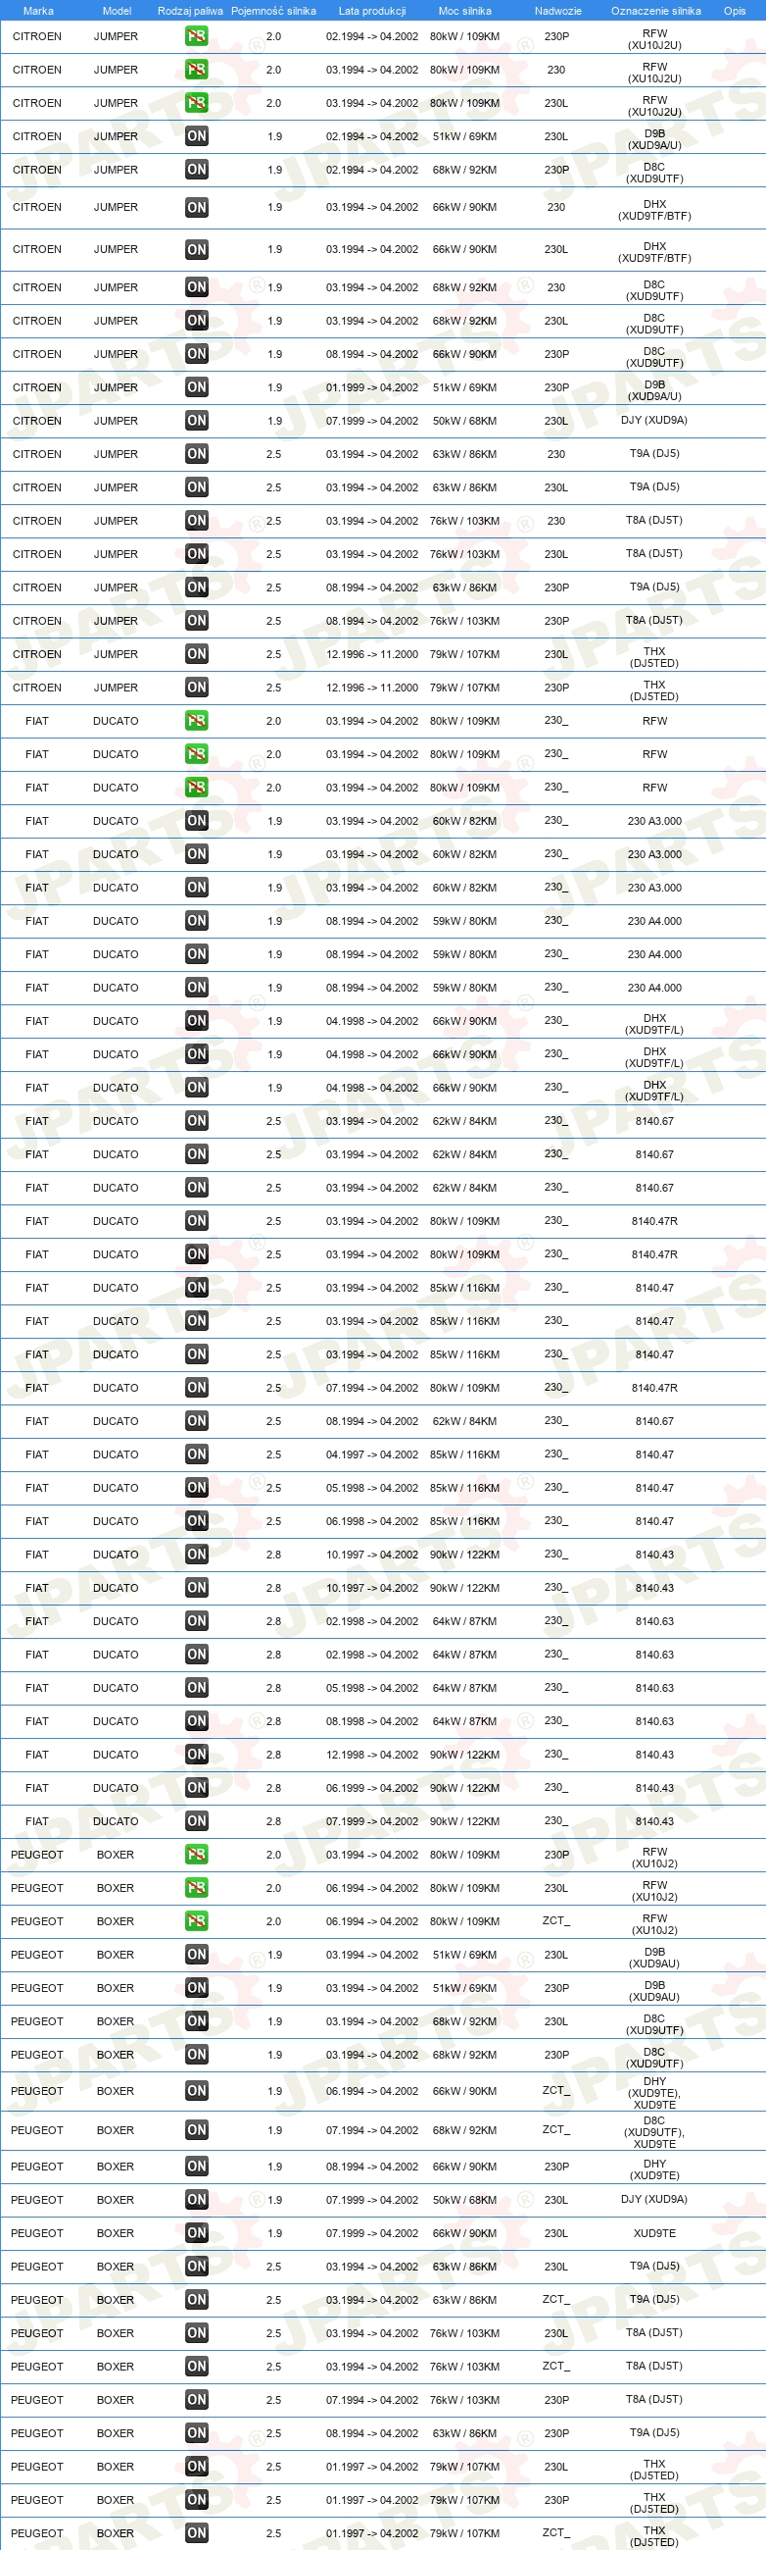This screenshot has width=766, height=2550.
Task: Click ON icon in Citroen 12.1996 230P THX row
Action: (197, 687)
